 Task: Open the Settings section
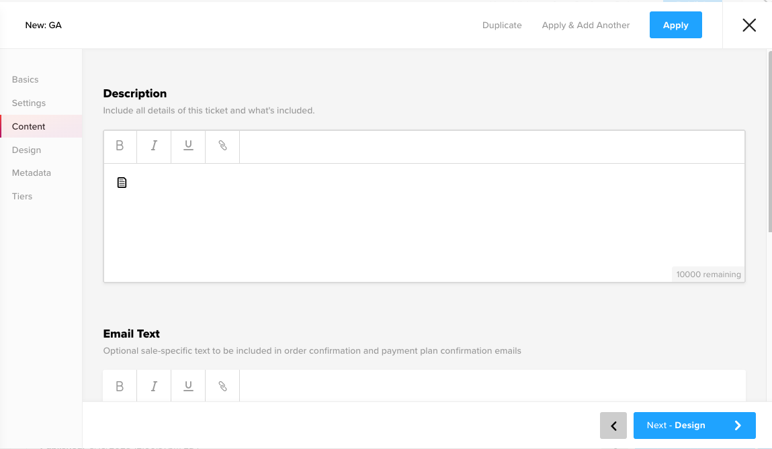(29, 103)
